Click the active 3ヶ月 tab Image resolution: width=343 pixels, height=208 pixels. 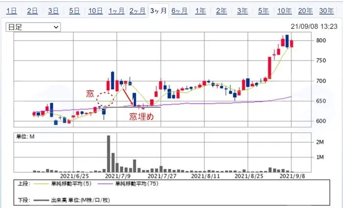click(x=158, y=10)
